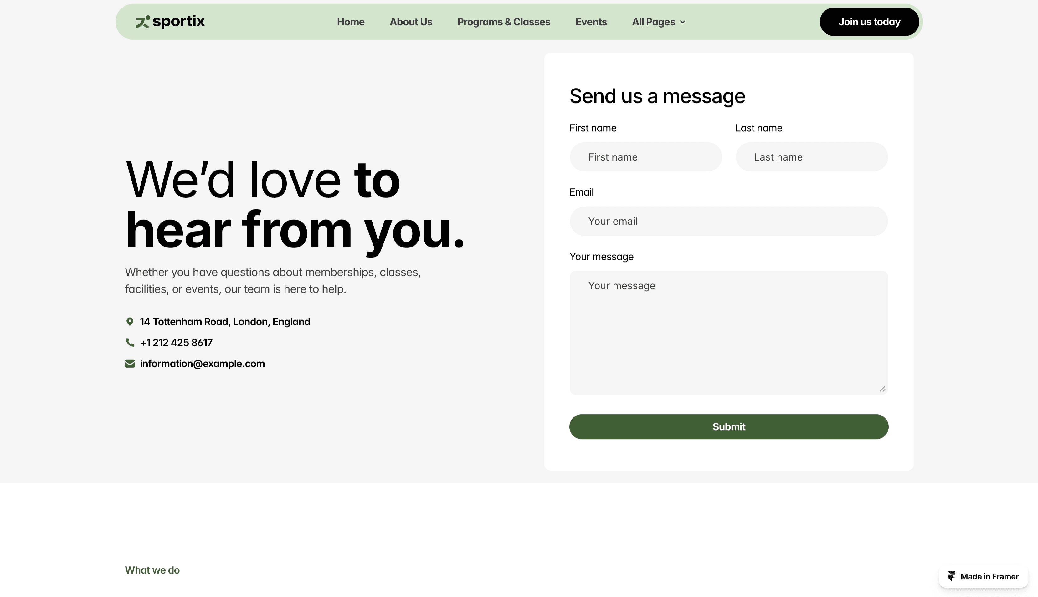Submit the contact form
Image resolution: width=1038 pixels, height=597 pixels.
[x=728, y=427]
